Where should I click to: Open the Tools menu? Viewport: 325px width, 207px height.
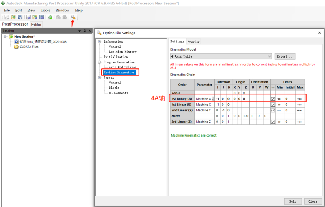45,10
